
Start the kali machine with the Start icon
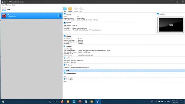81,9
